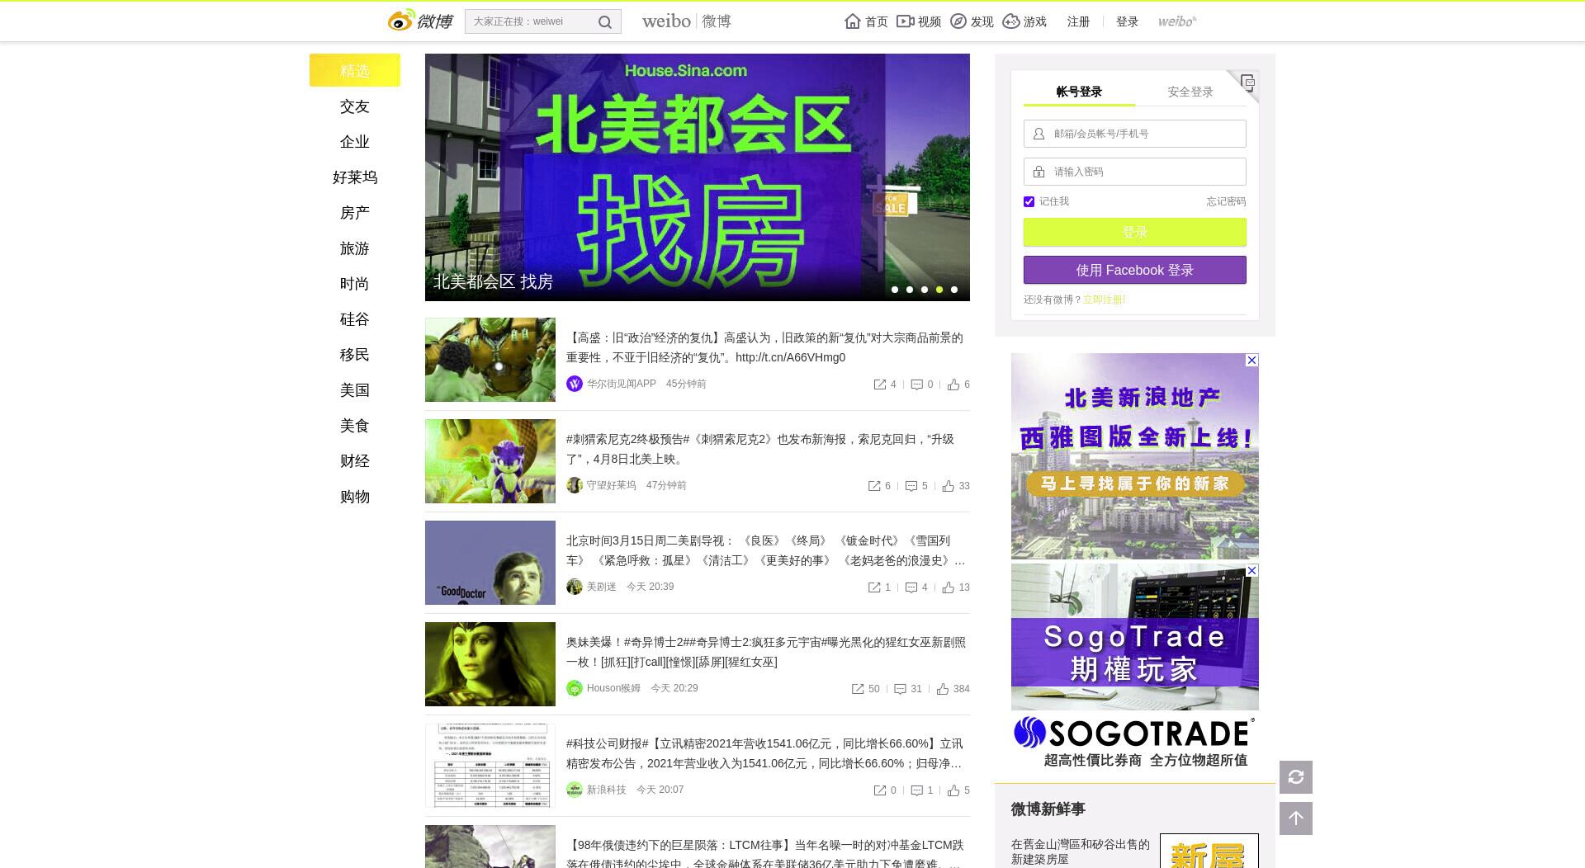Like the 奇异博士2 post

click(x=943, y=689)
